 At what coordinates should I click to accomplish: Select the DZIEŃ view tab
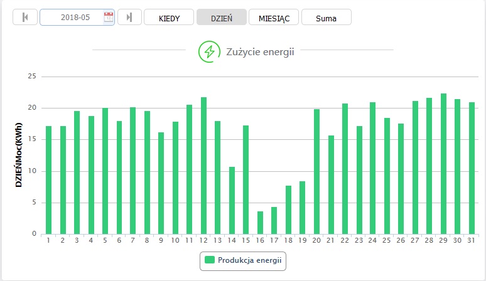tap(221, 18)
